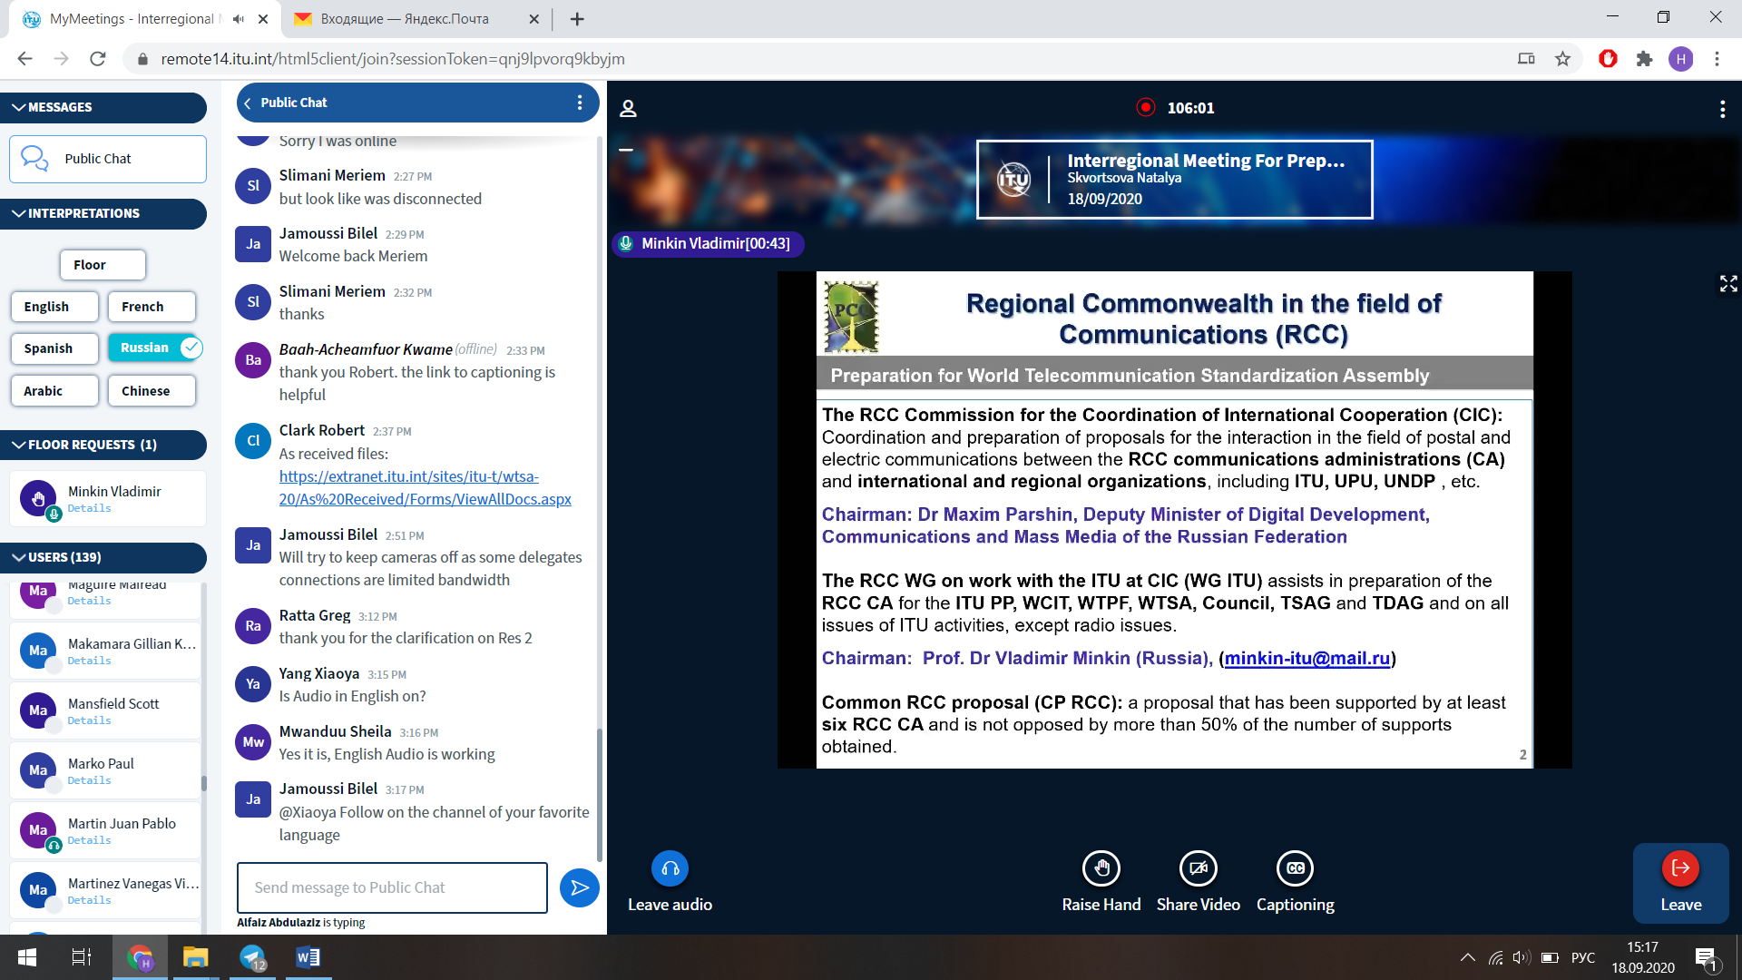Open Word from the taskbar
The height and width of the screenshot is (980, 1742).
point(308,957)
